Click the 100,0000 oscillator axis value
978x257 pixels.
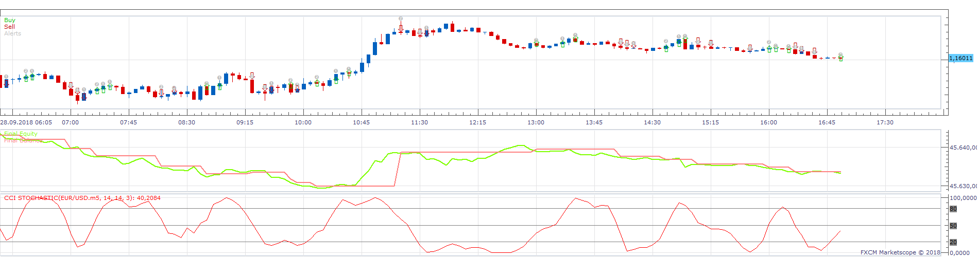click(963, 198)
